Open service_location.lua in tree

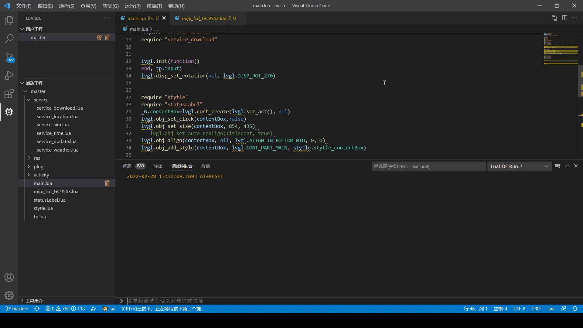click(58, 116)
